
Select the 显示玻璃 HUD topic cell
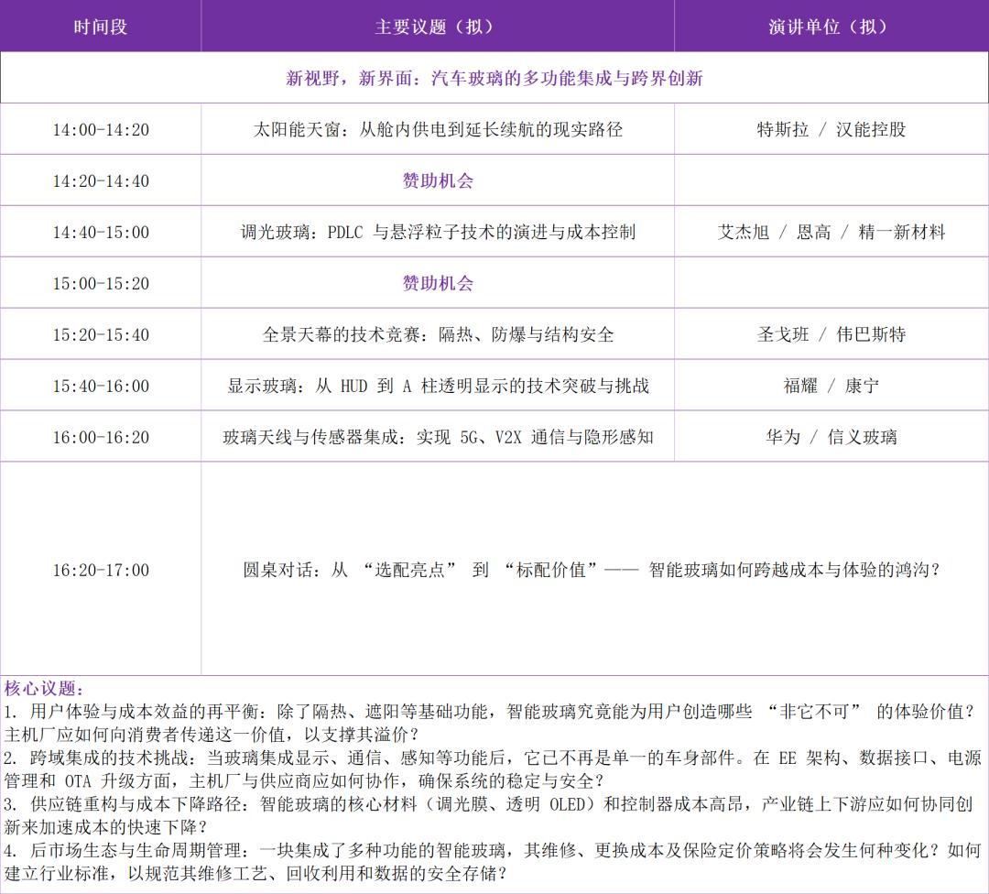(437, 385)
